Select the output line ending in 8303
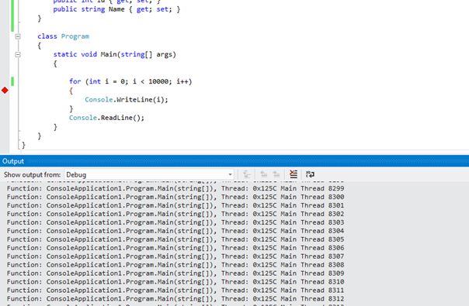Image resolution: width=469 pixels, height=306 pixels. tap(175, 222)
